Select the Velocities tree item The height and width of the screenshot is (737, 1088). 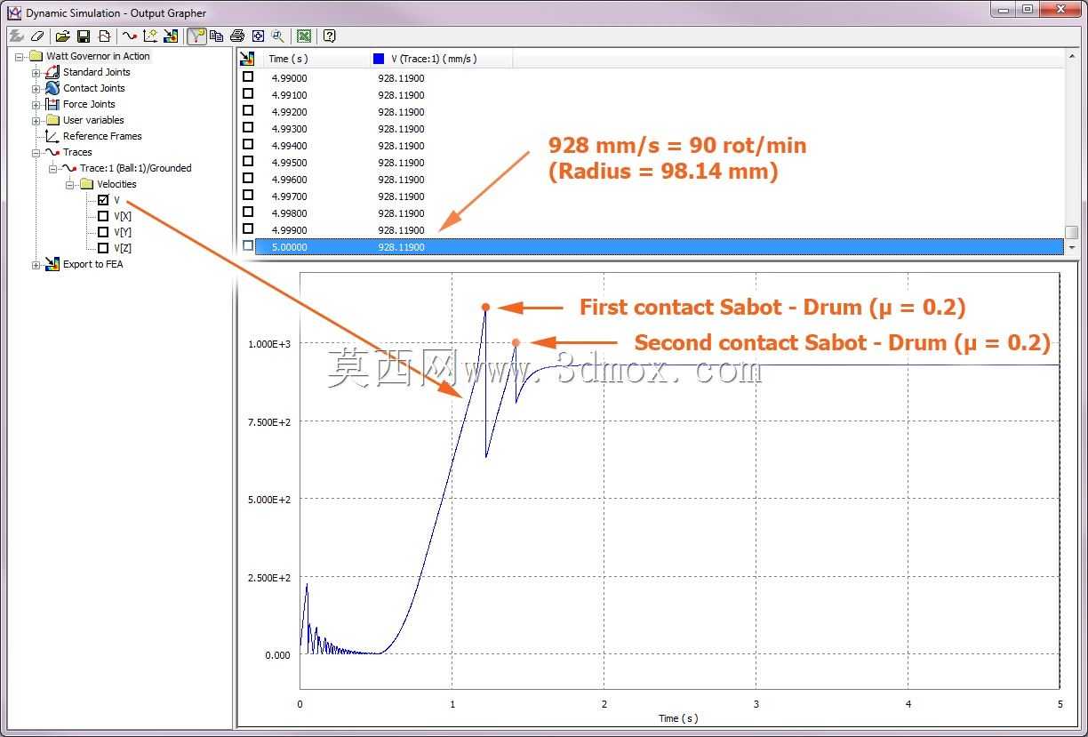(x=116, y=184)
